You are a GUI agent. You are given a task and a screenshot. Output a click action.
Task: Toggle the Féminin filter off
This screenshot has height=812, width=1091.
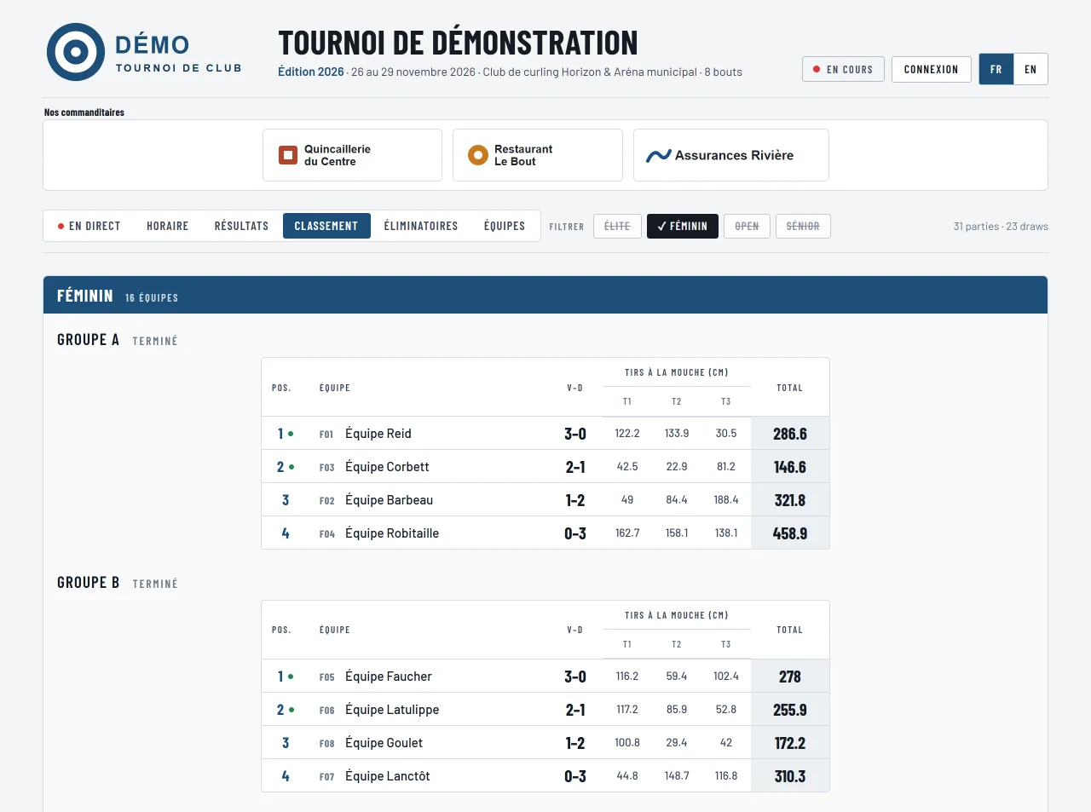pyautogui.click(x=683, y=226)
